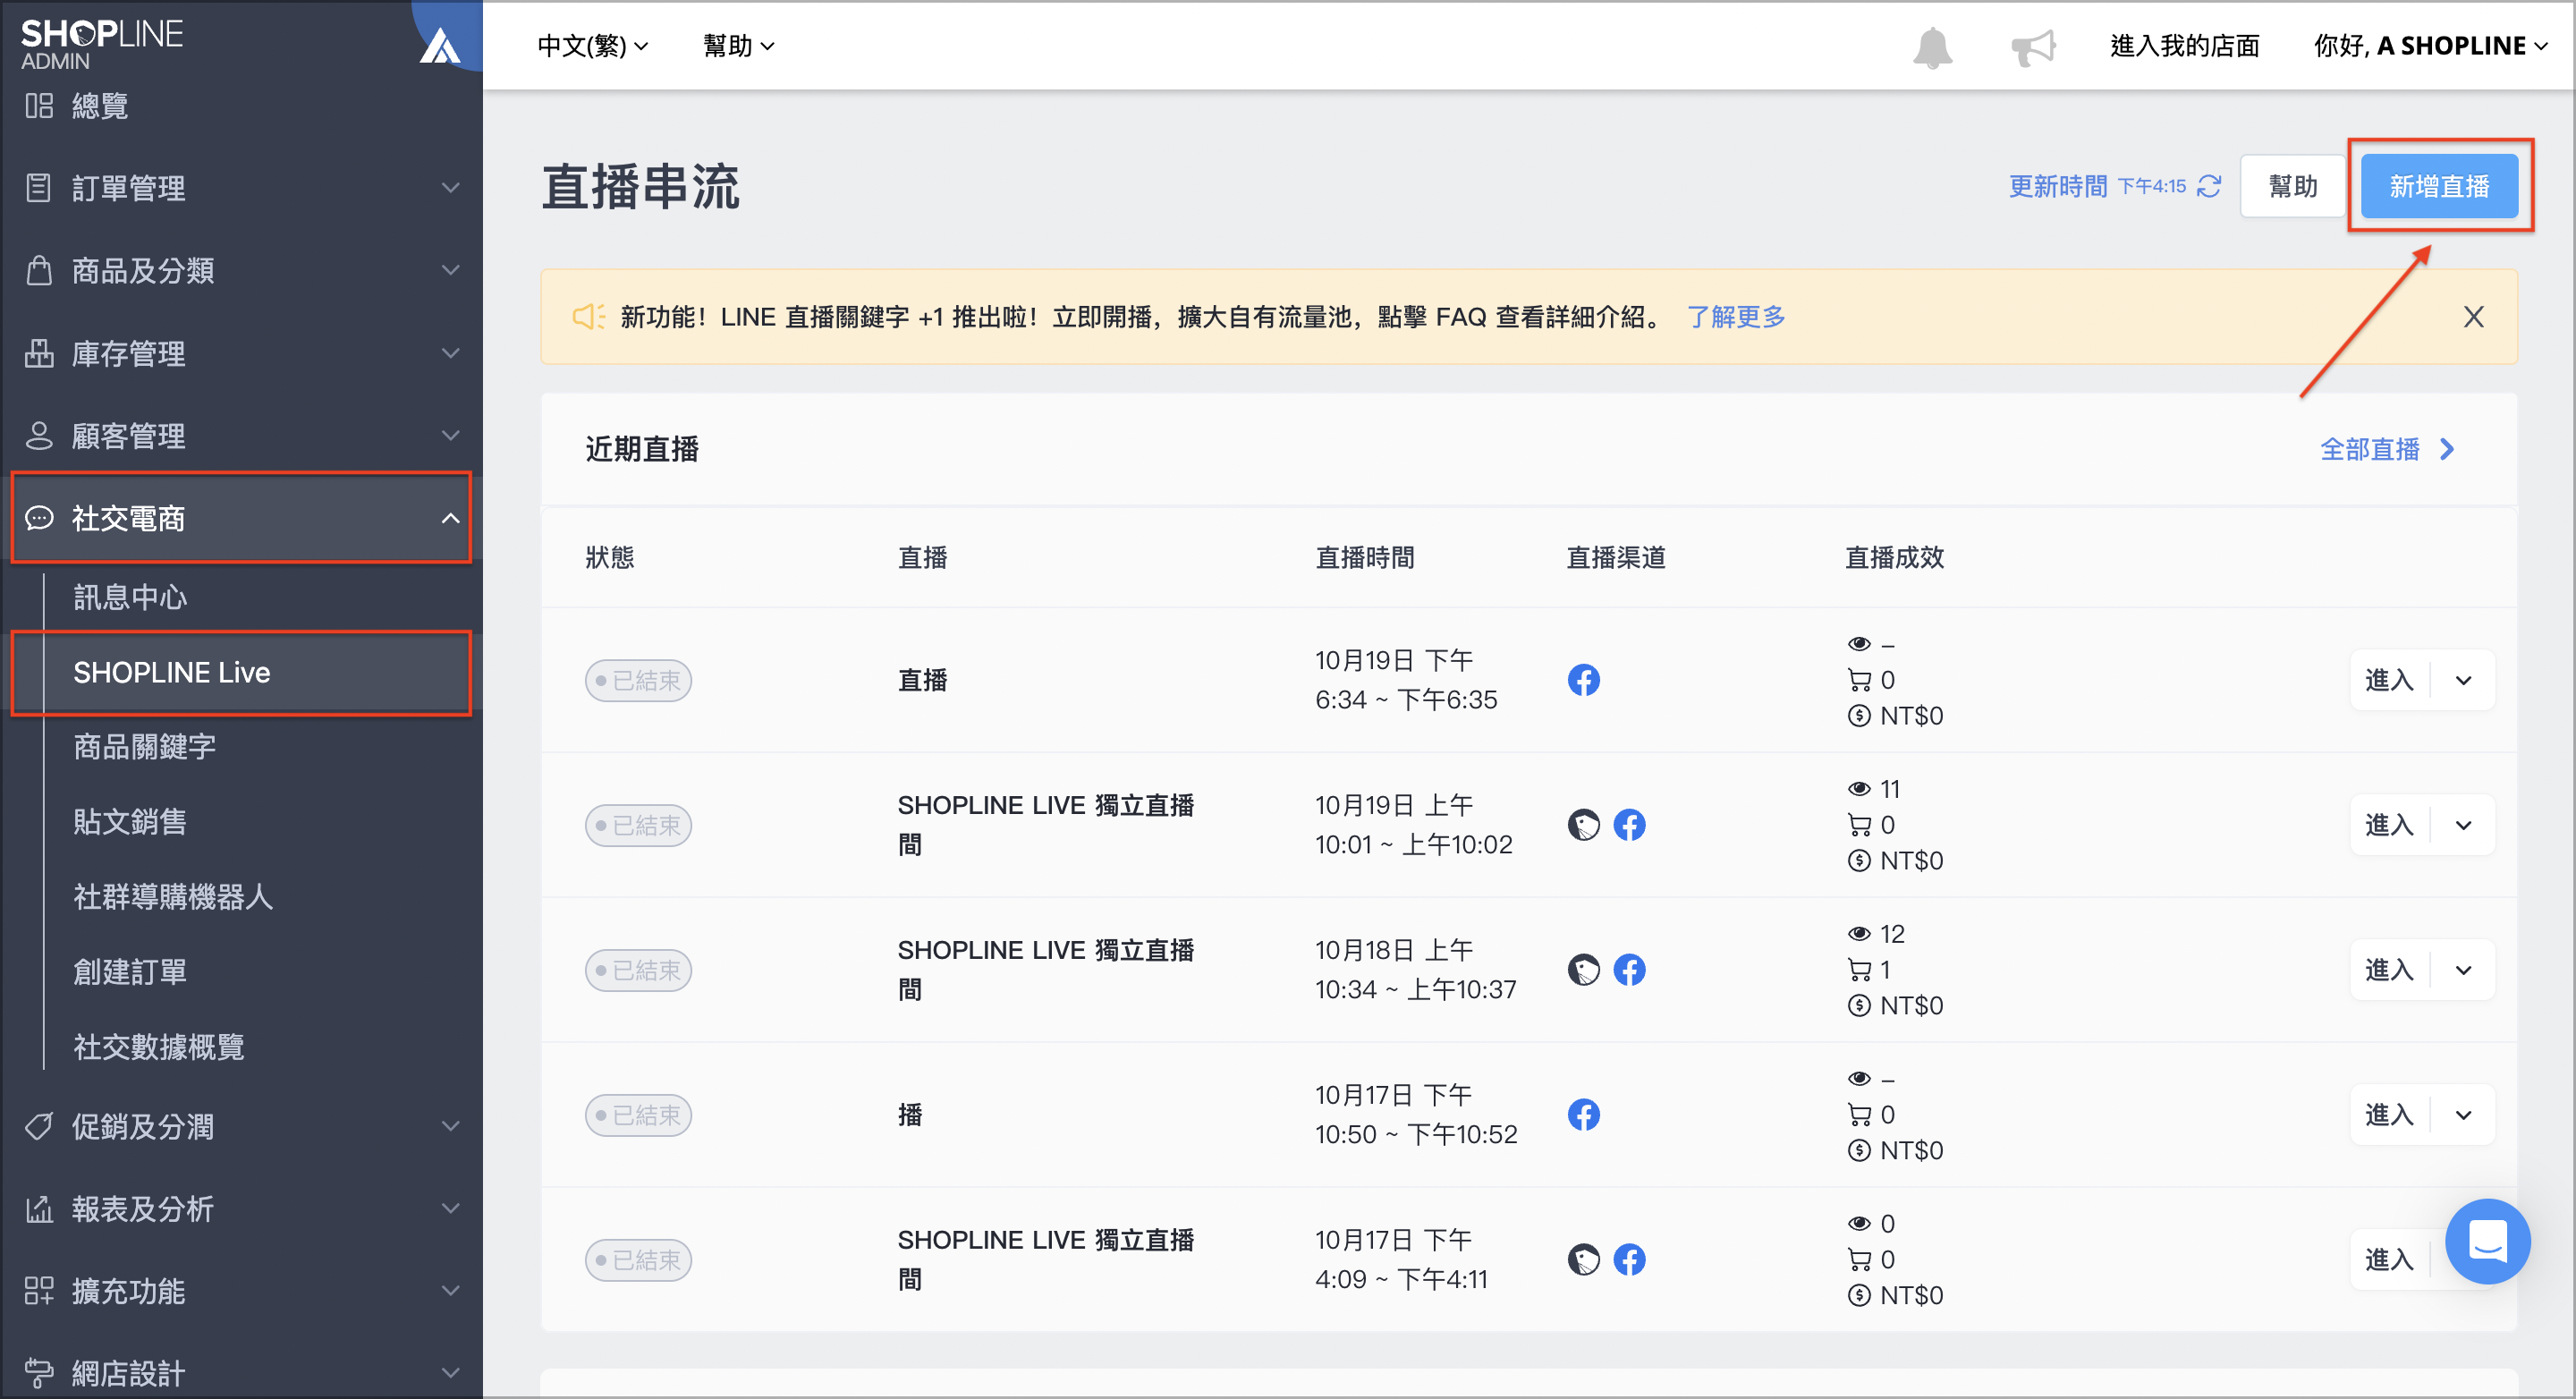Viewport: 2576px width, 1399px height.
Task: Click the customer management person icon
Action: coord(39,435)
